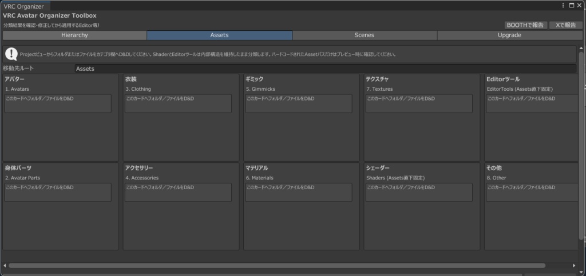Viewport: 586px width, 276px height.
Task: Click the Editorツール card heading
Action: 503,79
